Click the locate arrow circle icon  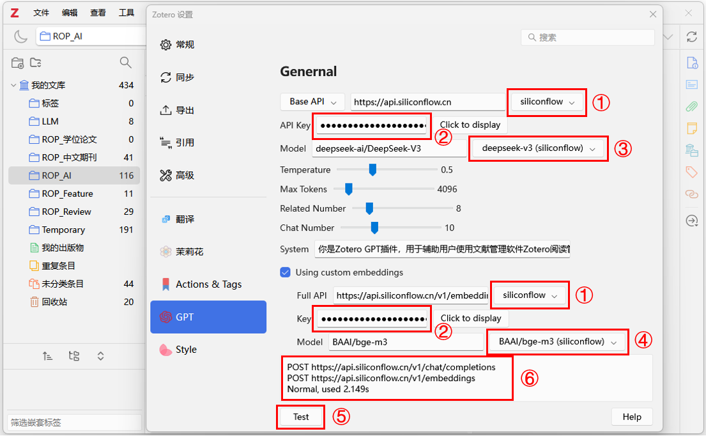691,221
